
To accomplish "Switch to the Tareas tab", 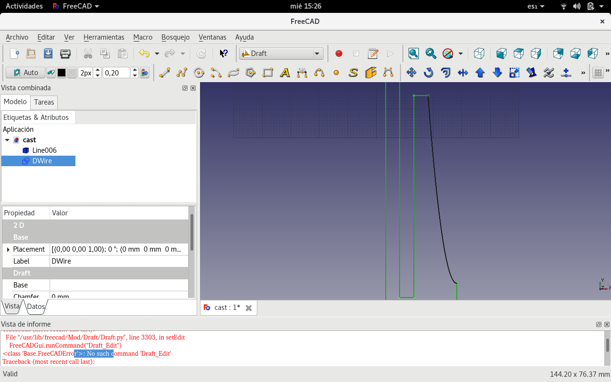I will [x=44, y=102].
